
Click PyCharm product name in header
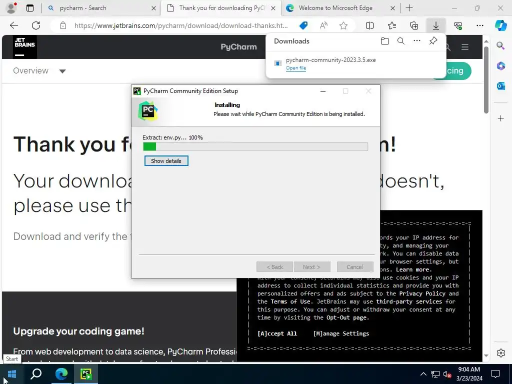[x=238, y=47]
